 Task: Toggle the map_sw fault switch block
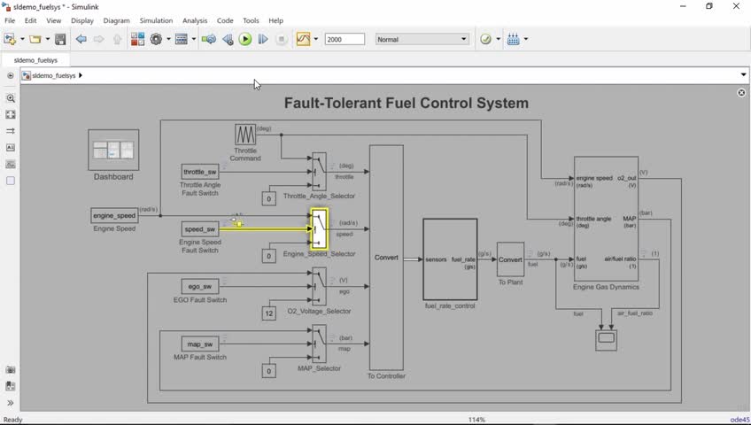click(x=200, y=344)
